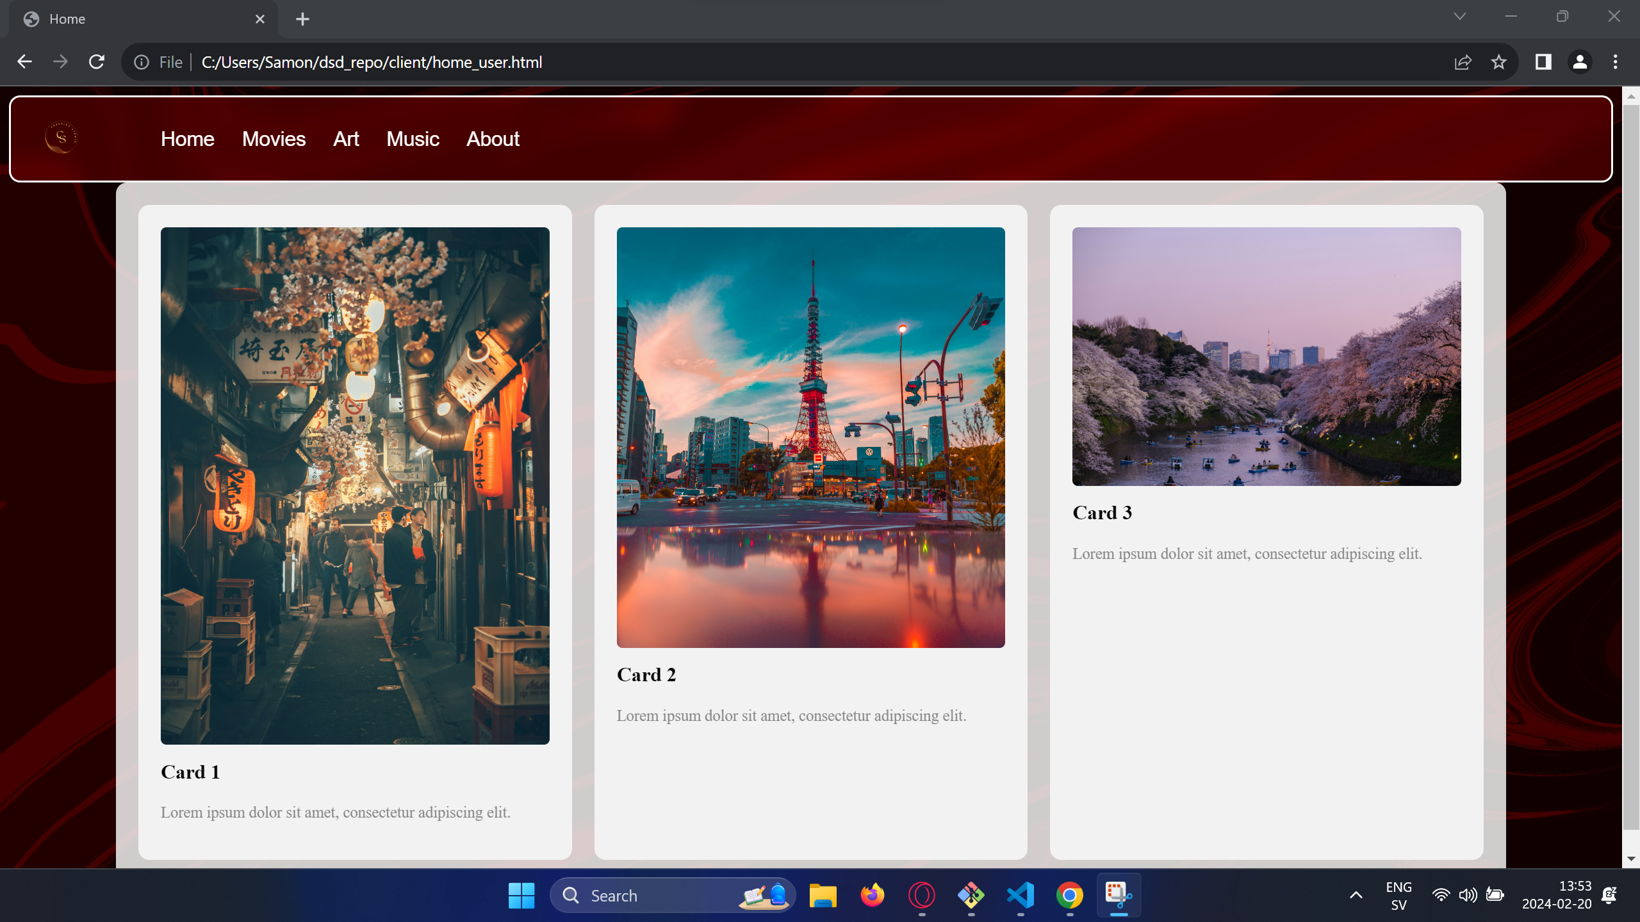The height and width of the screenshot is (922, 1640).
Task: Reload the current page
Action: (x=97, y=61)
